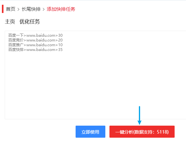Click the 立即使用 blue button
This screenshot has height=144, width=186.
[x=90, y=132]
